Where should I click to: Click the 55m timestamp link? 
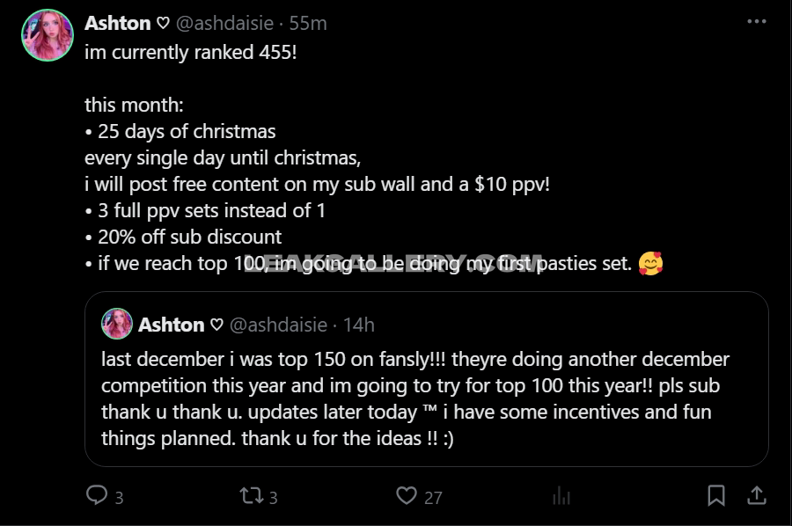point(308,23)
